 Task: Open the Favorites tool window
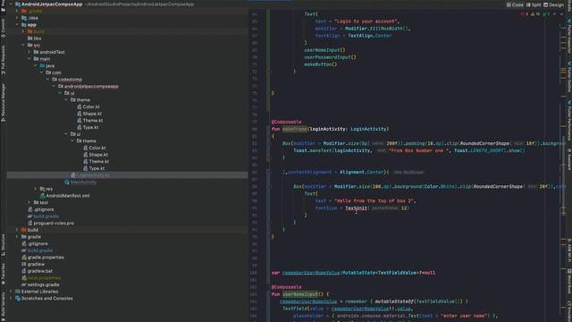(3, 274)
